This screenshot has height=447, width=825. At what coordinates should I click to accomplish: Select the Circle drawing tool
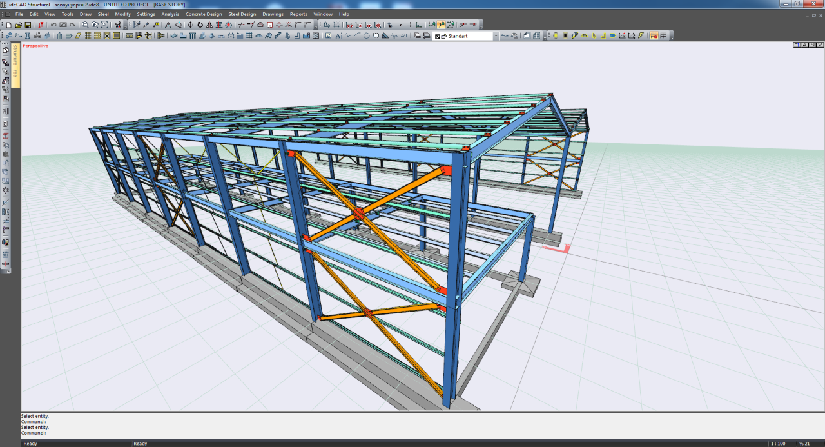coord(366,36)
